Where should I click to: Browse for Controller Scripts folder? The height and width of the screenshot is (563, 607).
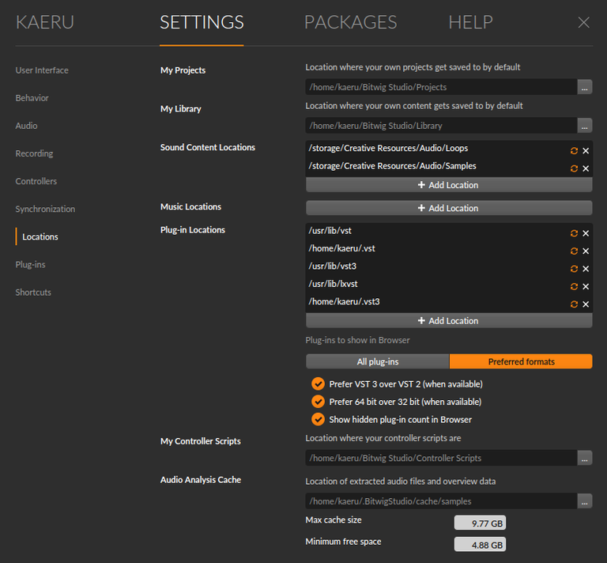coord(585,458)
